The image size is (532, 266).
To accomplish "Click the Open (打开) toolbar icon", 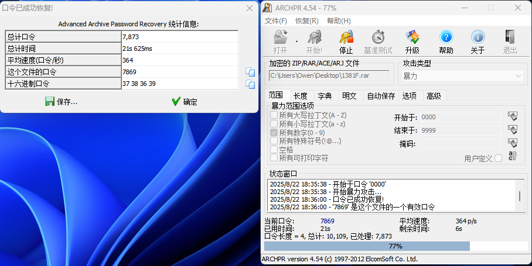I will [x=281, y=37].
